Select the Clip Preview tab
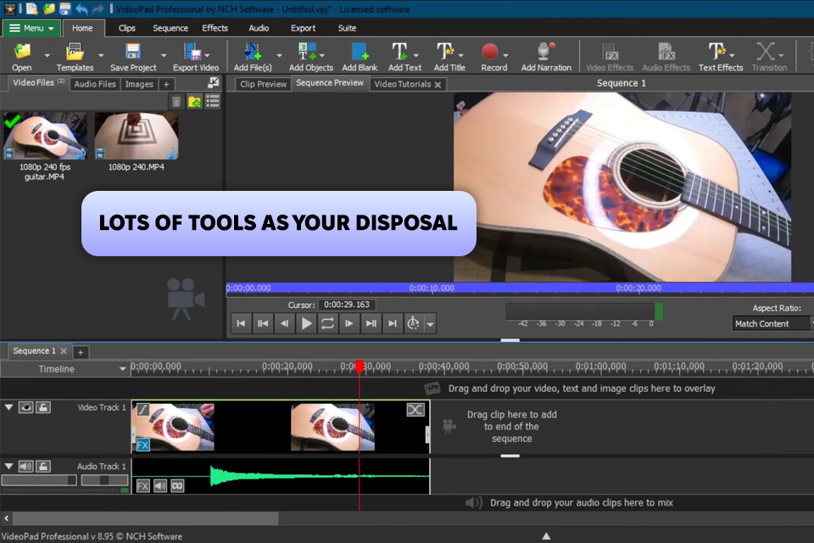 click(x=263, y=84)
